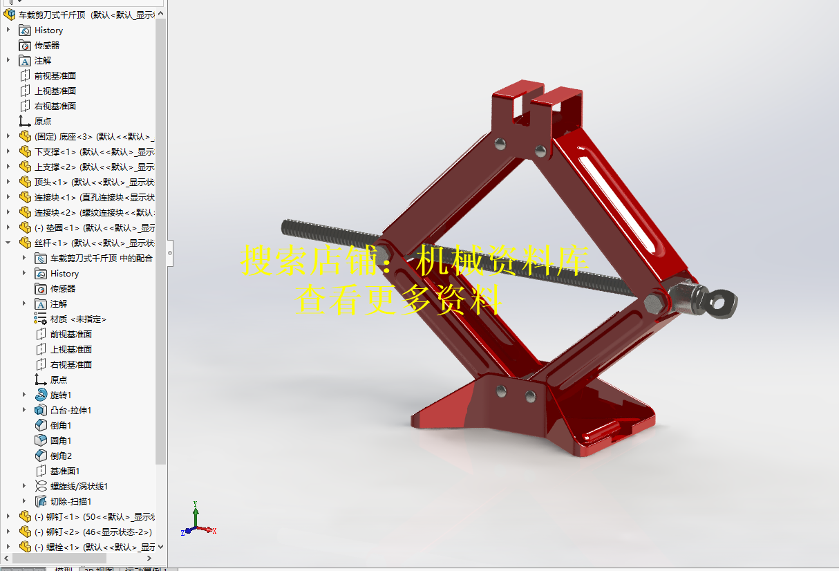Select the 凸台-拉伸1 extrude feature icon
Image resolution: width=839 pixels, height=571 pixels.
click(41, 410)
